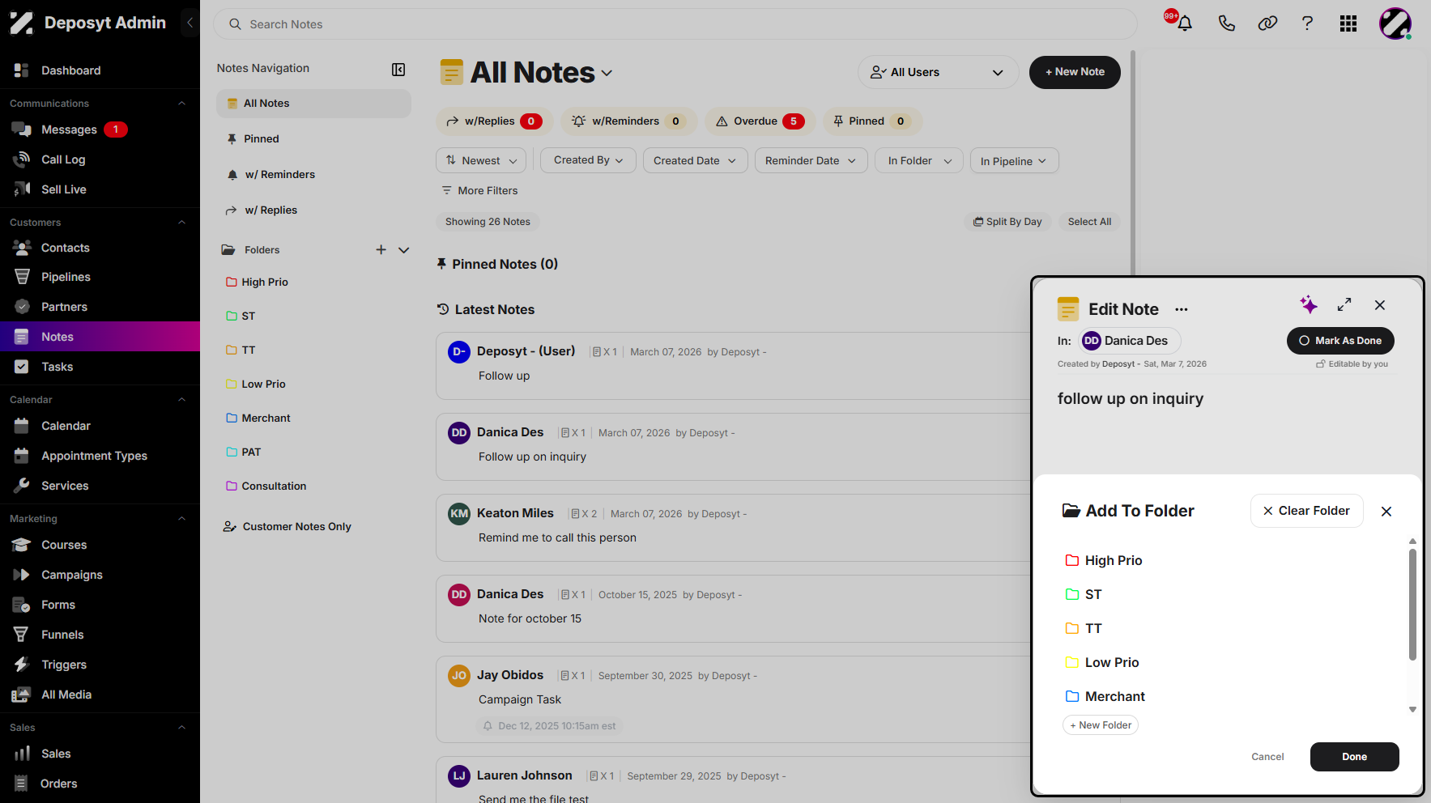Open the Newest sort dropdown

[x=481, y=160]
